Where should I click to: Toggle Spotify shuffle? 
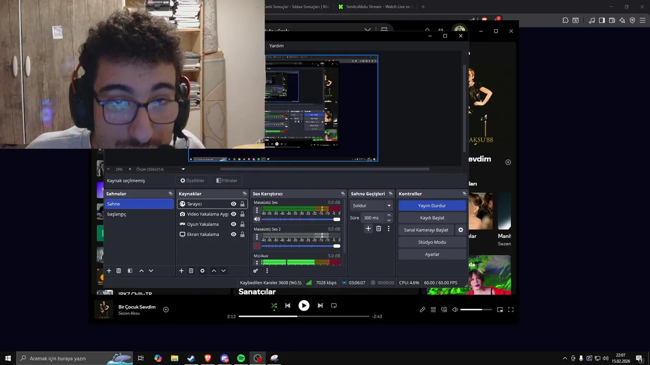[274, 306]
